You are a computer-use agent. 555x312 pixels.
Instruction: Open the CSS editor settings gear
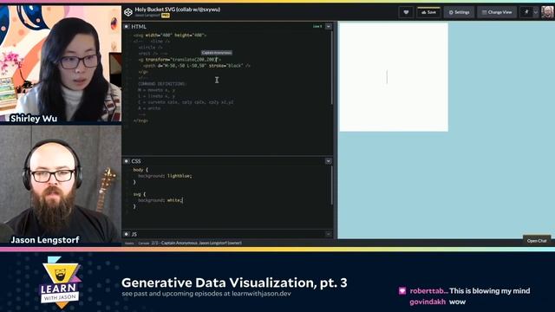127,161
